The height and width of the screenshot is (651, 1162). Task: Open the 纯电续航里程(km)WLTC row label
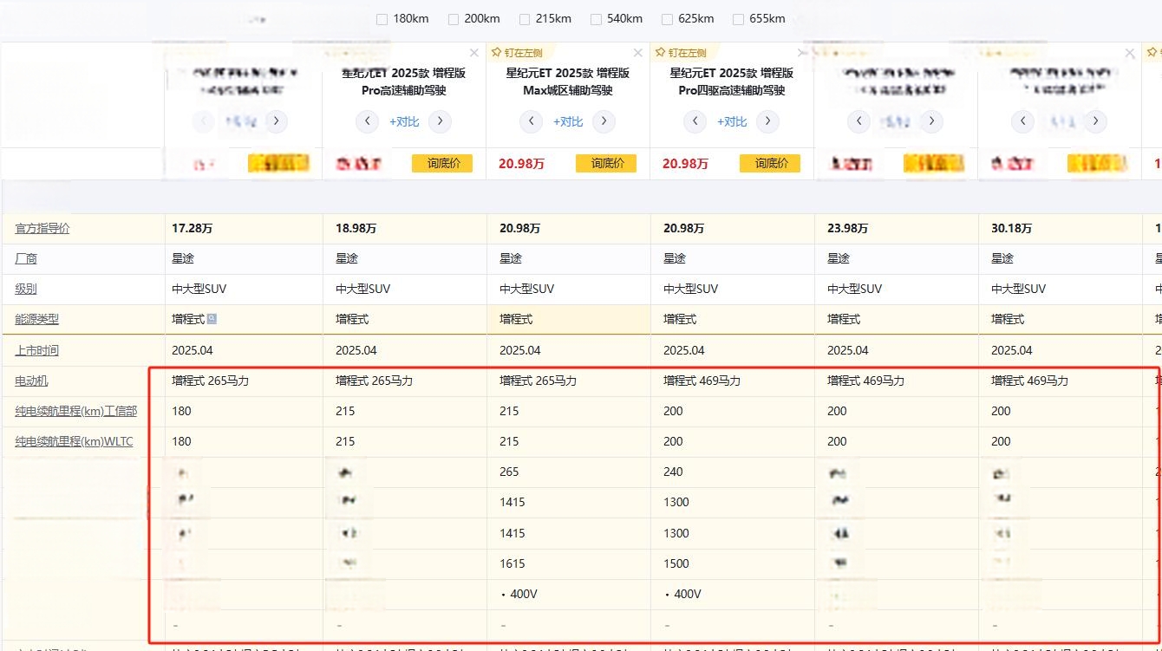(75, 441)
